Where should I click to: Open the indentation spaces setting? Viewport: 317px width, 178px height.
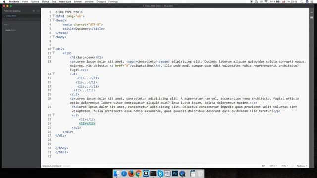point(302,166)
